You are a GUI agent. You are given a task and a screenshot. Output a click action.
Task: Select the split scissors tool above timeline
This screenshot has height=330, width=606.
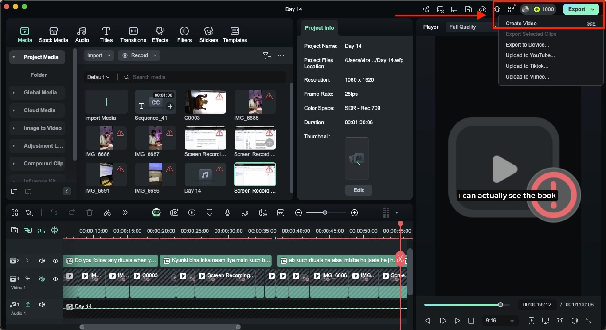(x=107, y=212)
